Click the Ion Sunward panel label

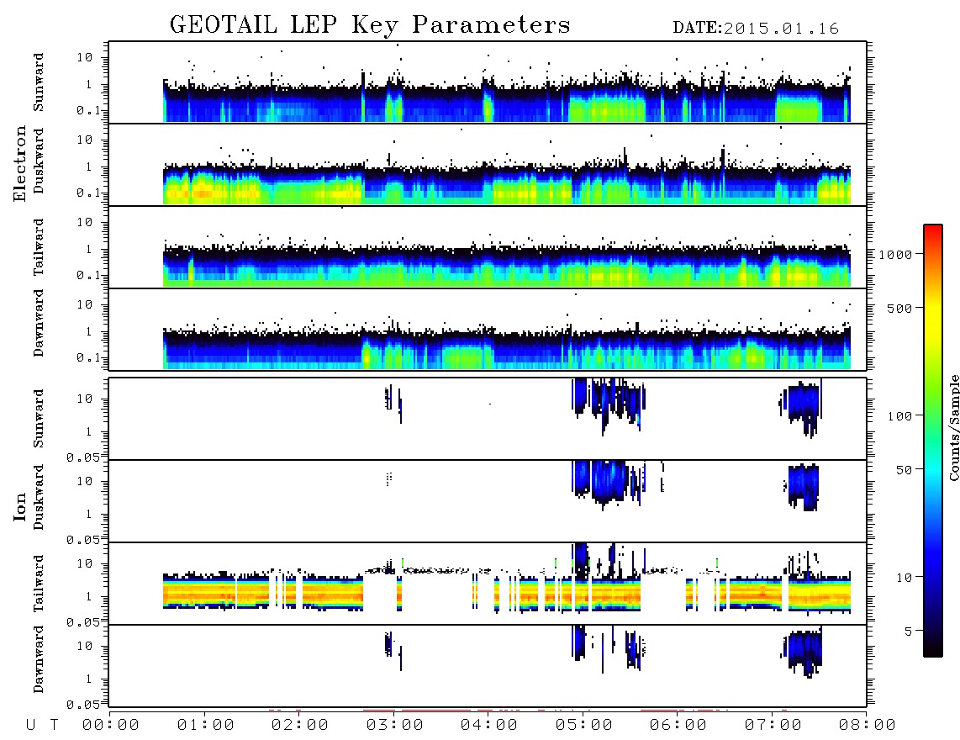(38, 419)
